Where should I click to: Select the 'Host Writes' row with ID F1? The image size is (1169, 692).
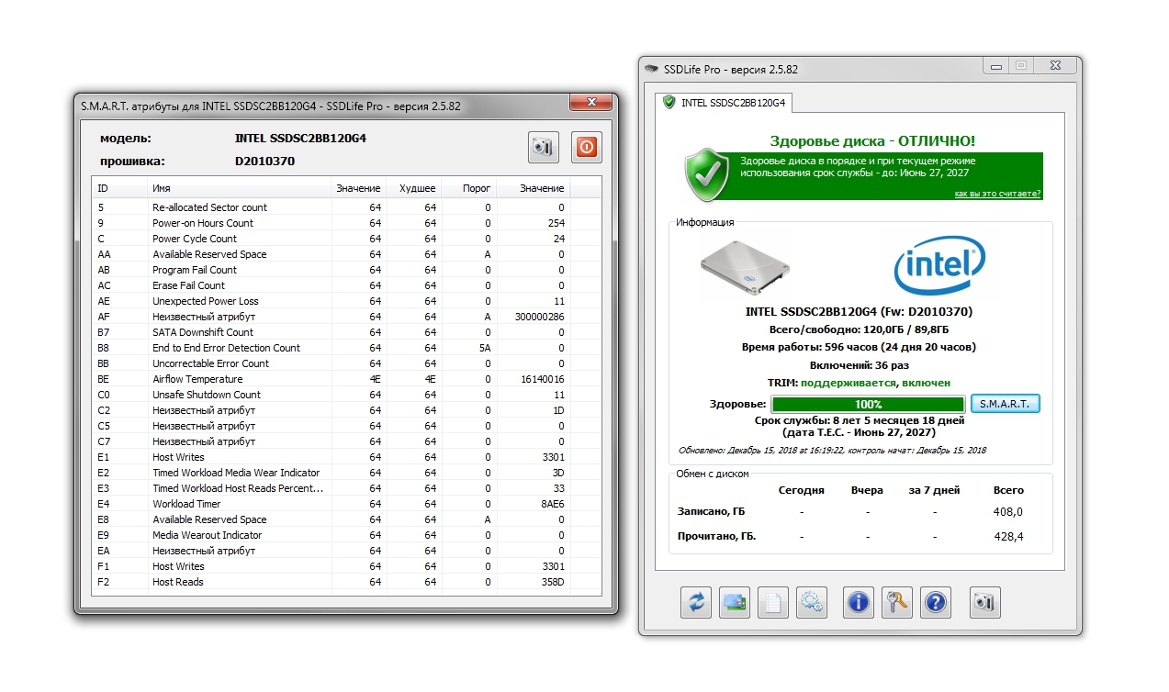coord(347,566)
